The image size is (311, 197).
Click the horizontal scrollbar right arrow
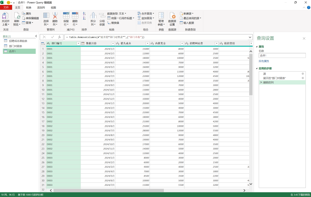(244, 190)
